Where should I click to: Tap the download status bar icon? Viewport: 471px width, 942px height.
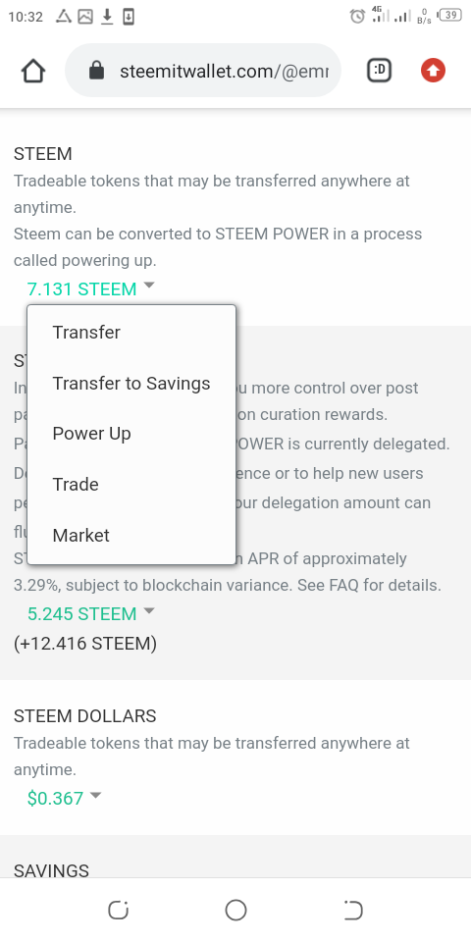(107, 17)
